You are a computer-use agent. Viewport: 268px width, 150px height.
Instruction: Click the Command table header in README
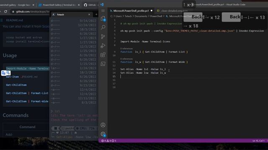[27, 127]
